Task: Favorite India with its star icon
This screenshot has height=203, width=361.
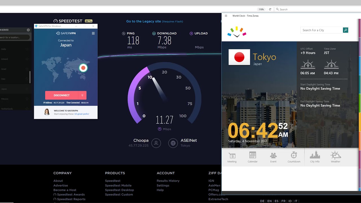Action: [27, 49]
